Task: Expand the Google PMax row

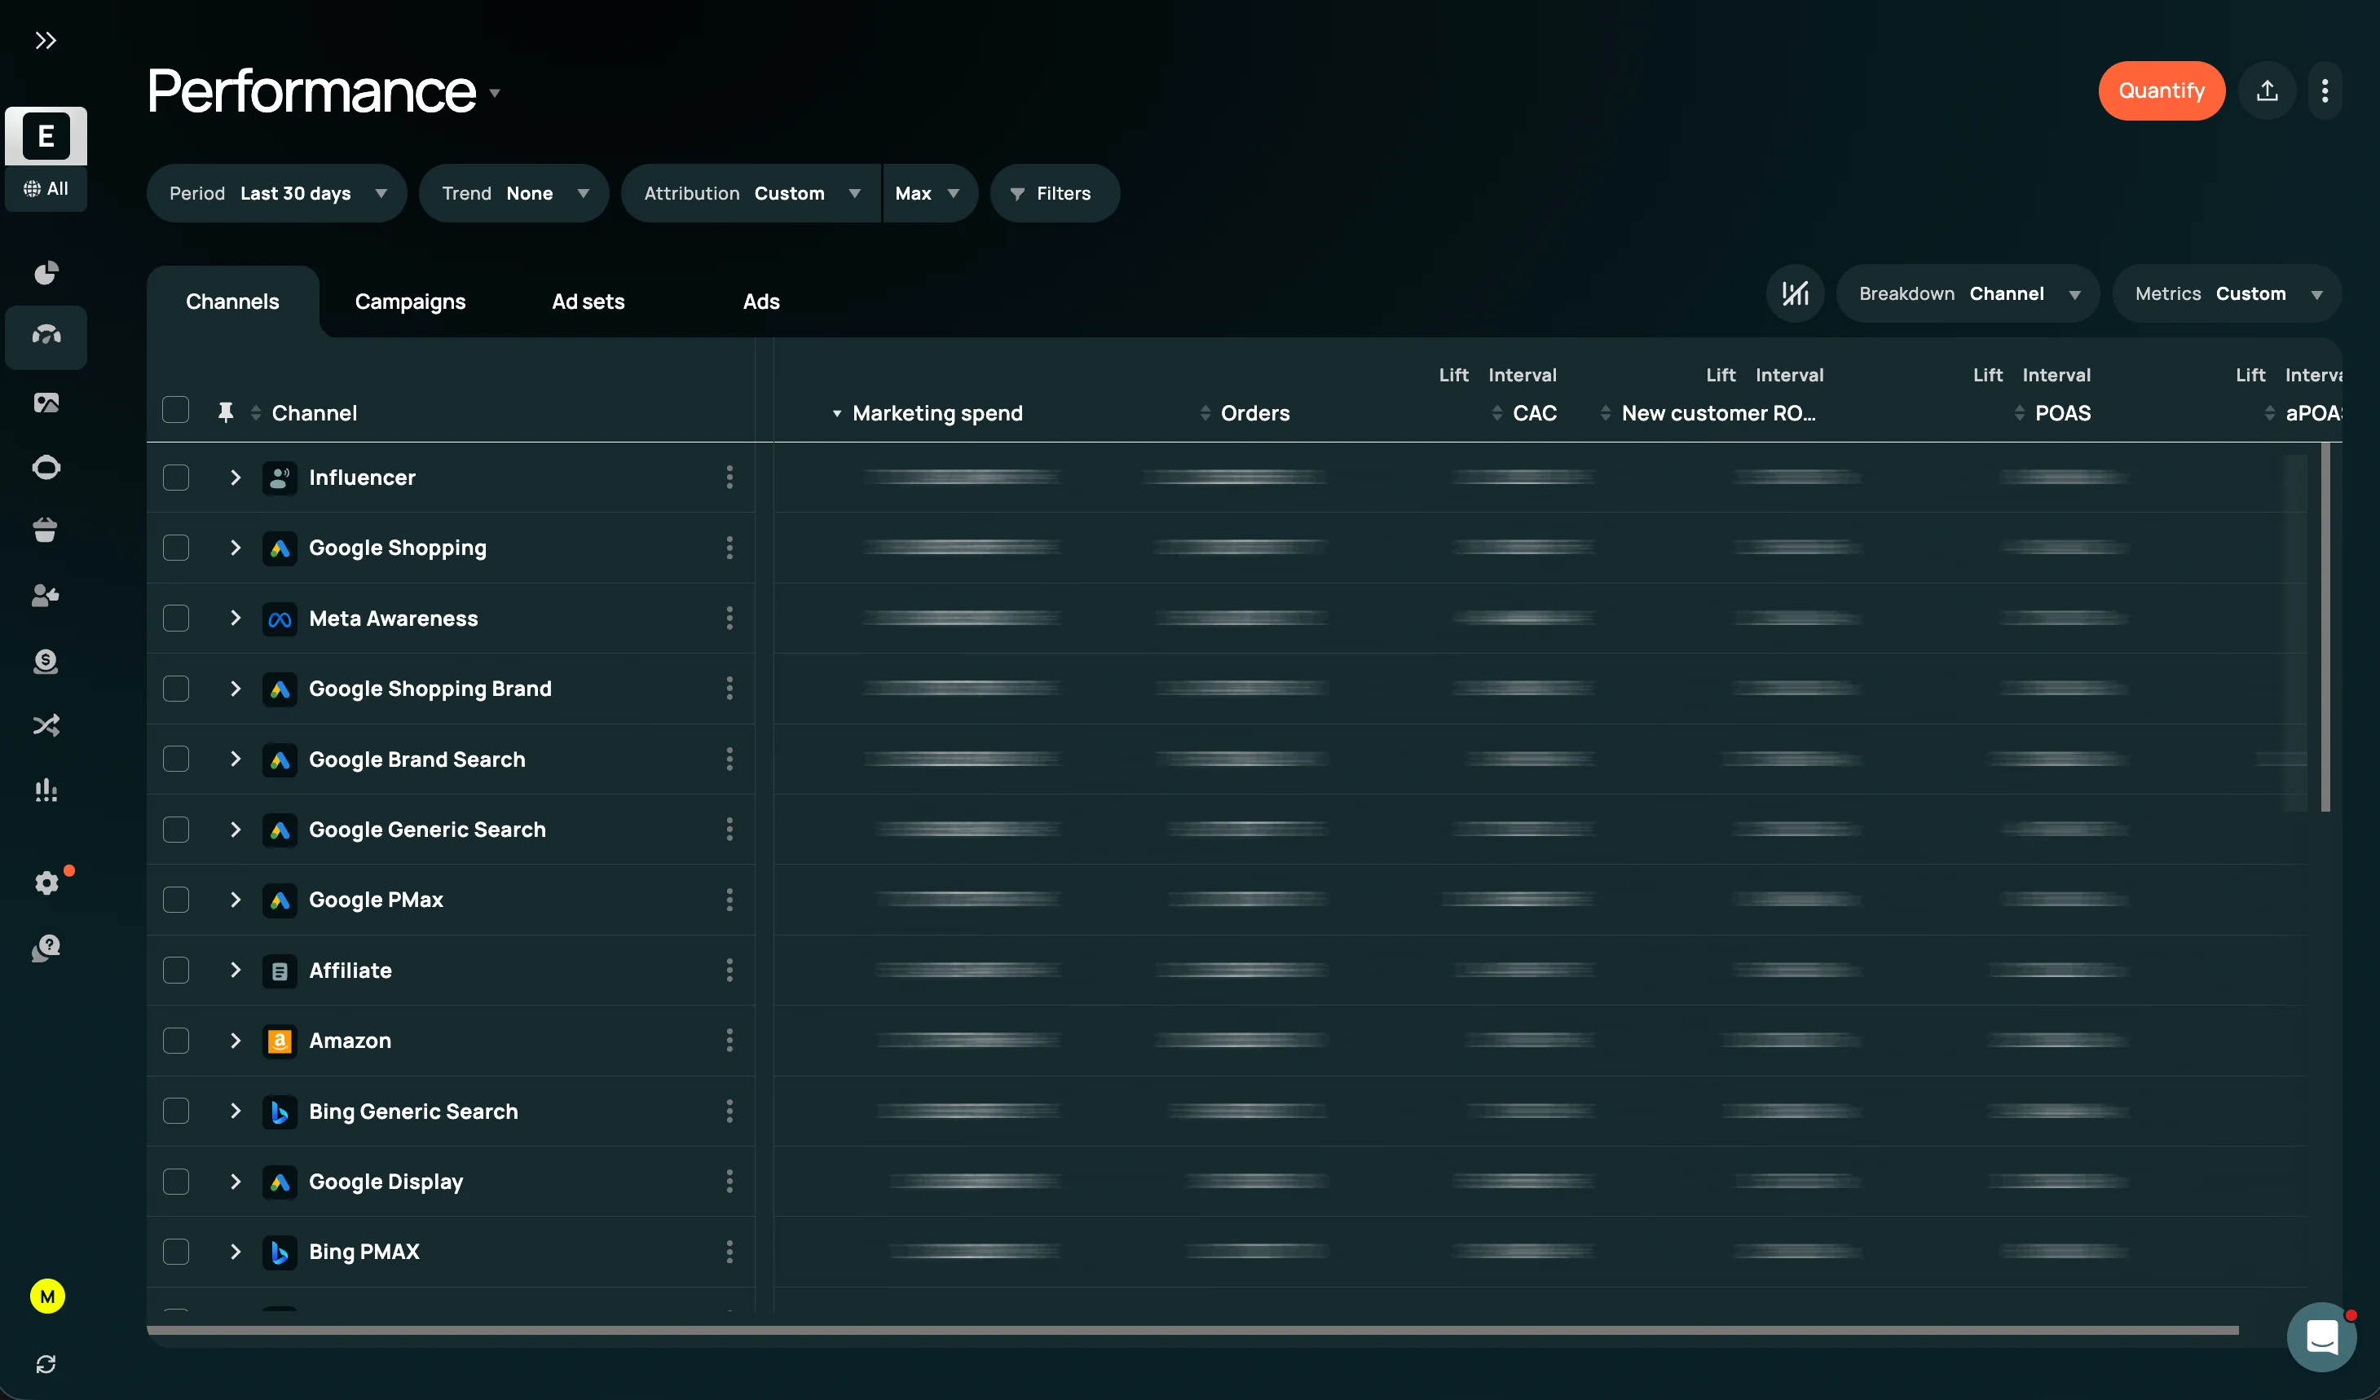Action: (236, 900)
